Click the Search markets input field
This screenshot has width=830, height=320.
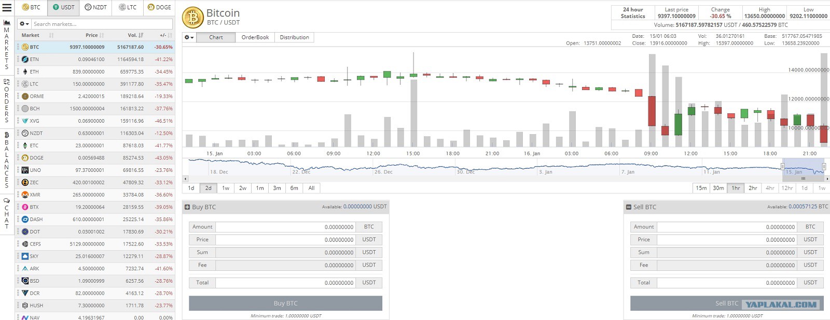tap(102, 24)
